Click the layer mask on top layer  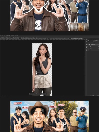pyautogui.click(x=90, y=45)
